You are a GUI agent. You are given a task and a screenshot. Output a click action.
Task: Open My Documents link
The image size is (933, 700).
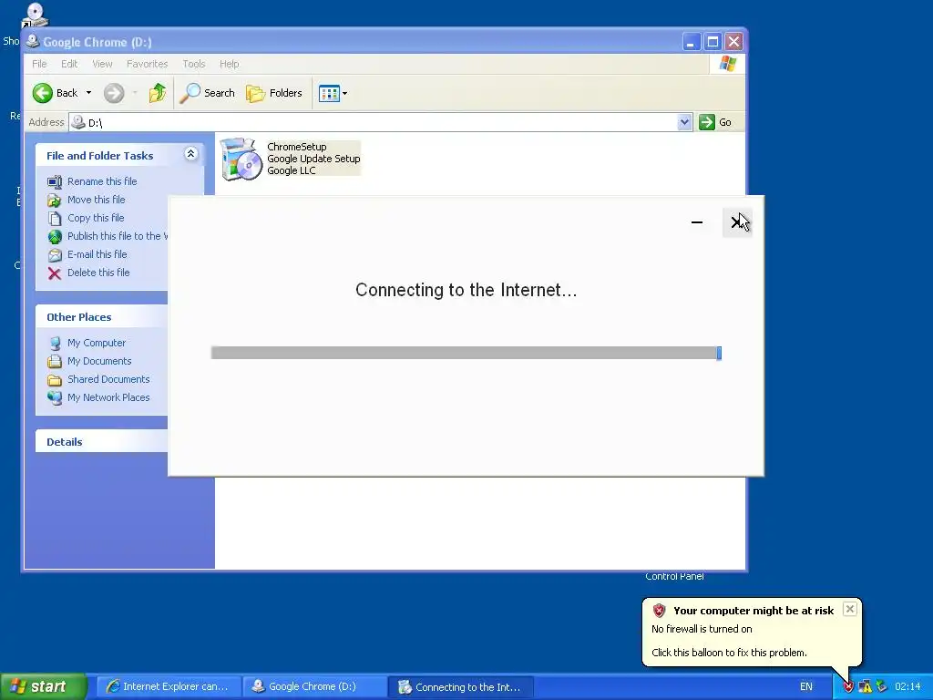point(99,361)
